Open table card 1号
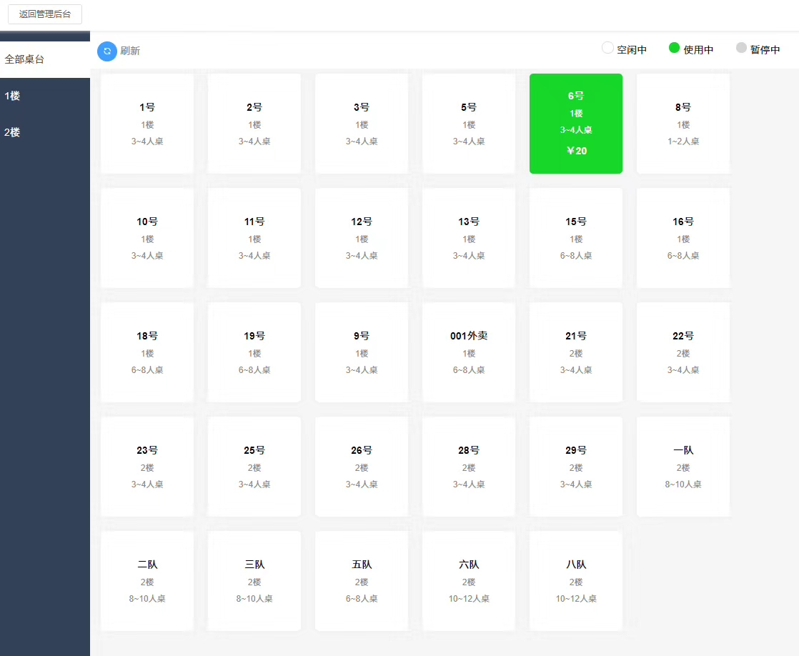The image size is (799, 656). (147, 124)
